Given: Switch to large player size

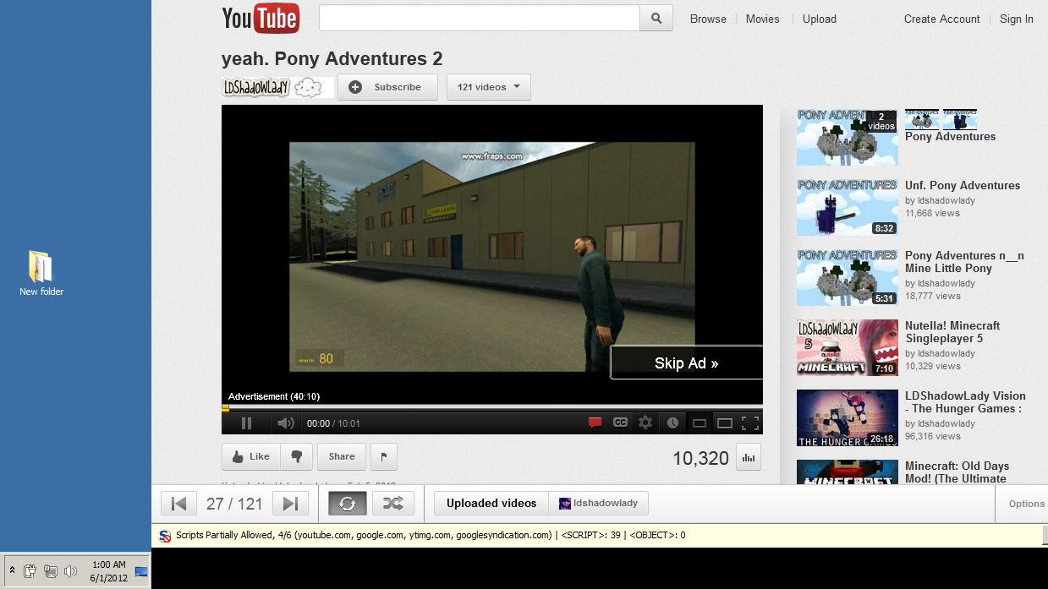Looking at the screenshot, I should 724,423.
